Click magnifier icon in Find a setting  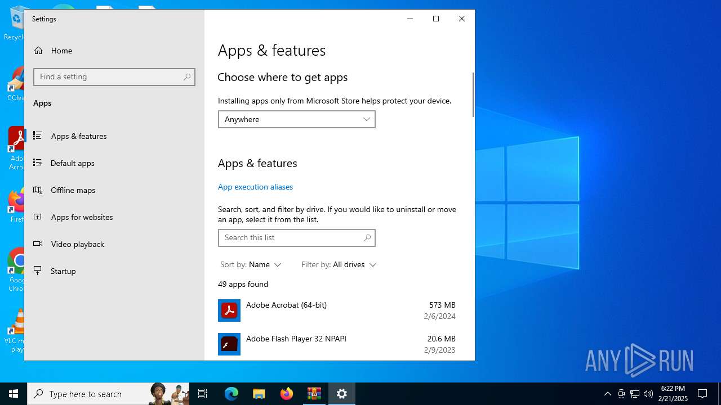pos(187,77)
